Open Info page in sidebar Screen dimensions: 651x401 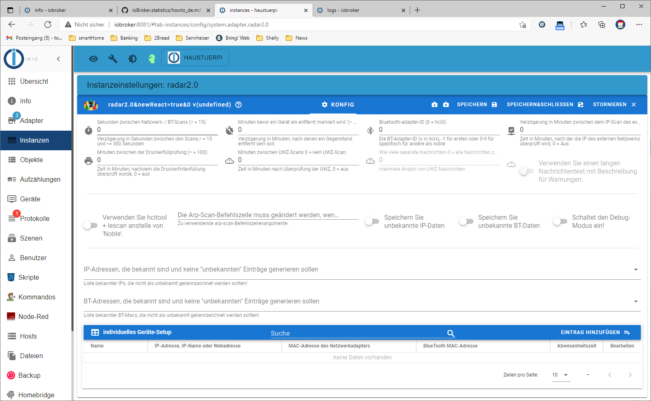click(x=36, y=101)
